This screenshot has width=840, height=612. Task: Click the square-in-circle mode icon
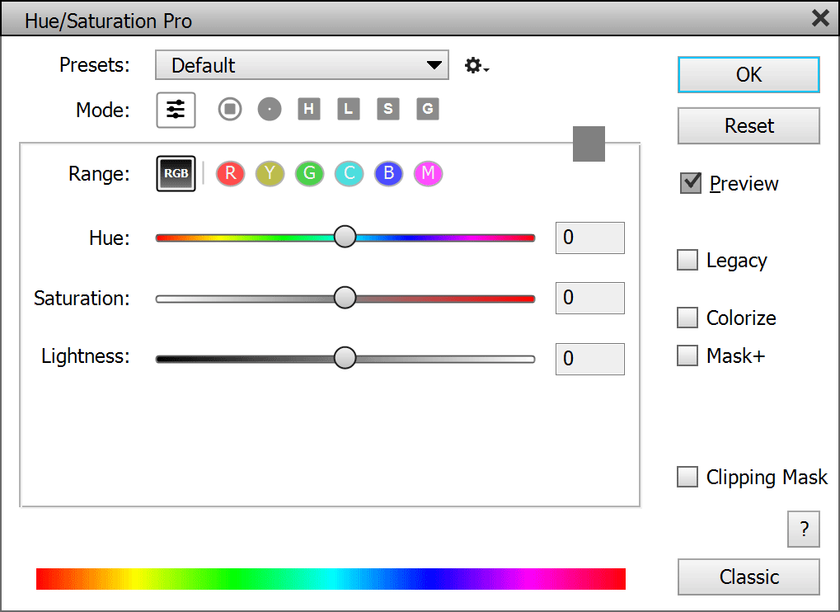(230, 109)
